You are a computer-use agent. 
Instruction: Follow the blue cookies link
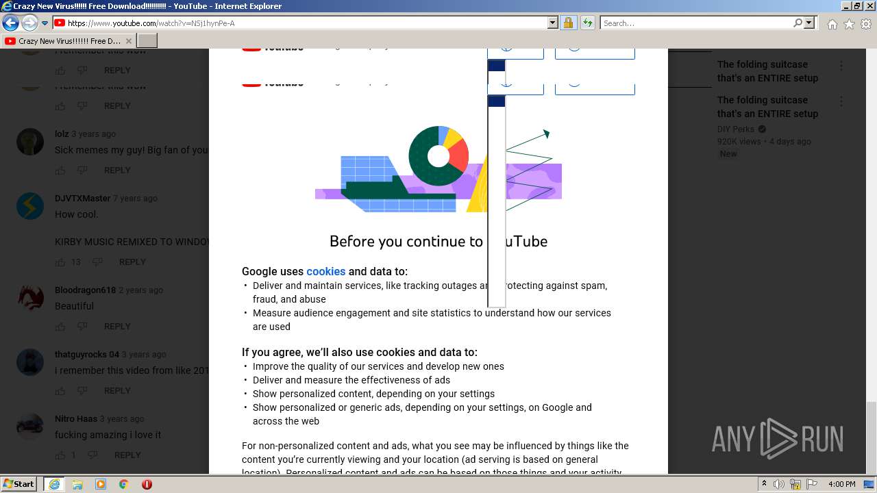[x=325, y=271]
